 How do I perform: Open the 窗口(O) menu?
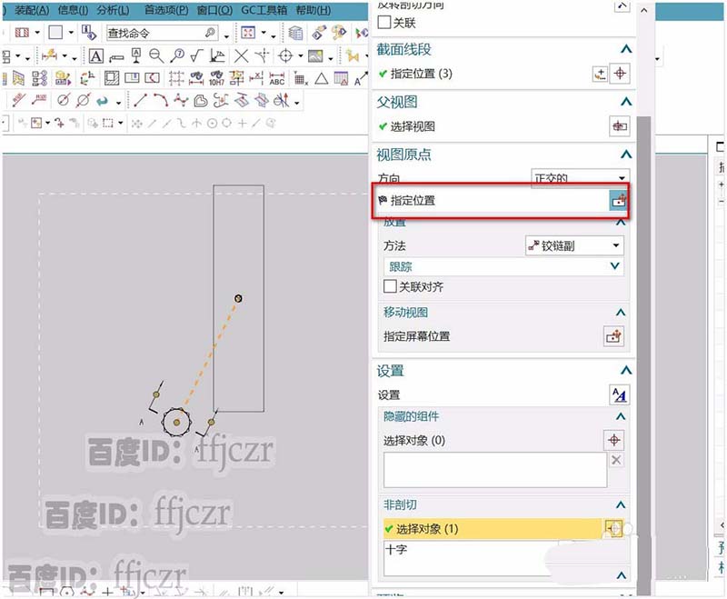(214, 10)
